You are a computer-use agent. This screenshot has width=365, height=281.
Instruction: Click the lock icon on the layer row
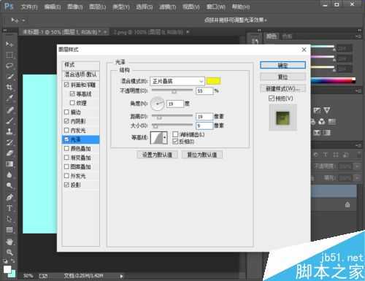coord(347,205)
